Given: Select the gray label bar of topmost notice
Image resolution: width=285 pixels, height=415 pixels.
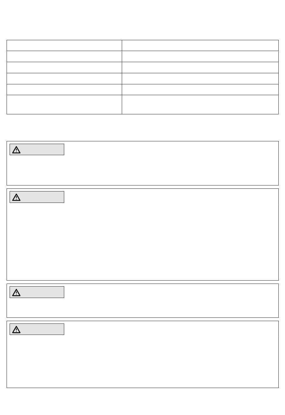Looking at the screenshot, I should [37, 149].
